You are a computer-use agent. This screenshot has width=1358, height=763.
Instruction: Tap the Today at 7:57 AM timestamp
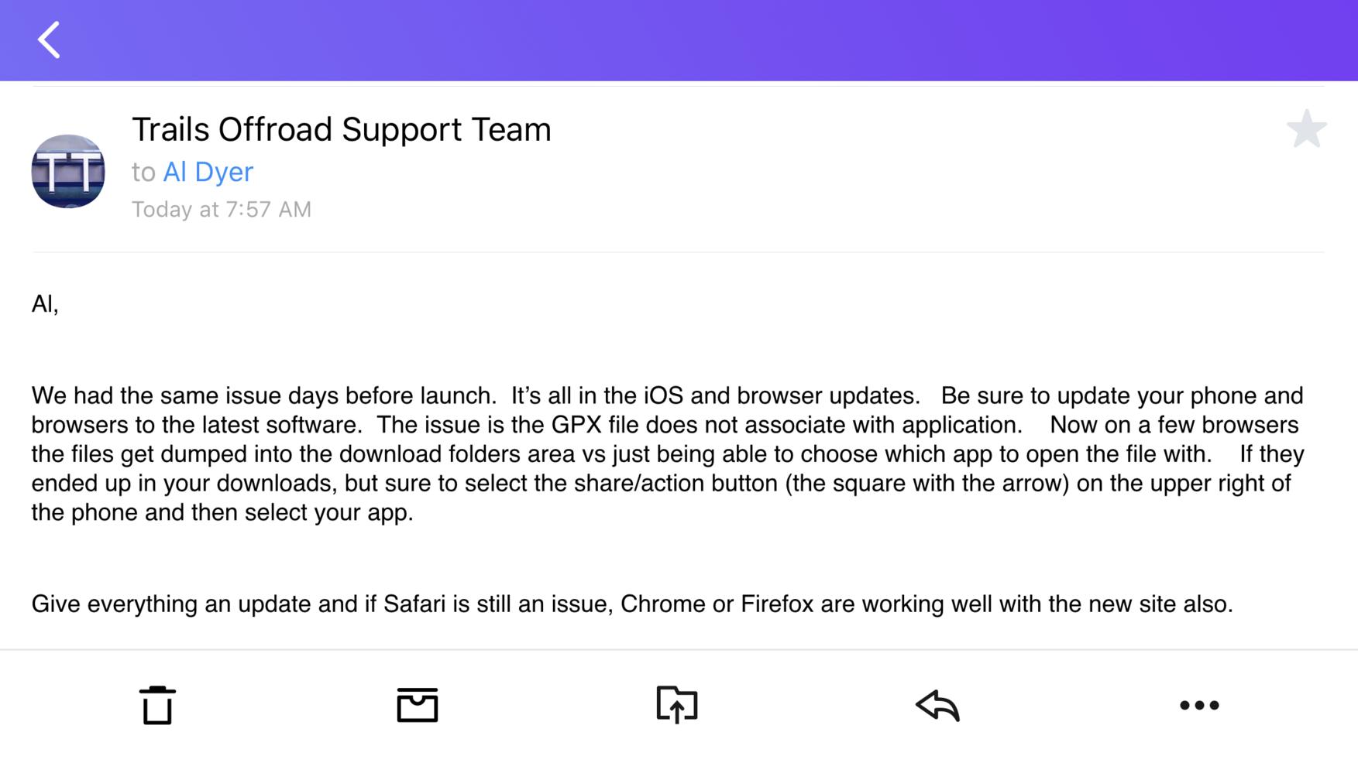click(222, 210)
